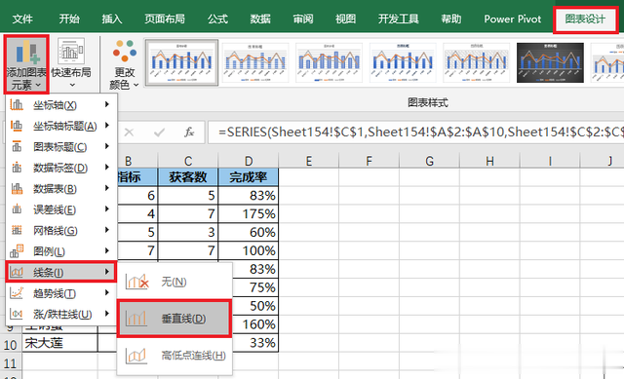624x379 pixels.
Task: Click the formula bar confirm checkmark
Action: [160, 133]
